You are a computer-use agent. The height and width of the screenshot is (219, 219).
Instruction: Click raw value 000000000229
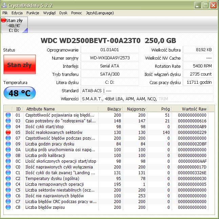[192, 133]
